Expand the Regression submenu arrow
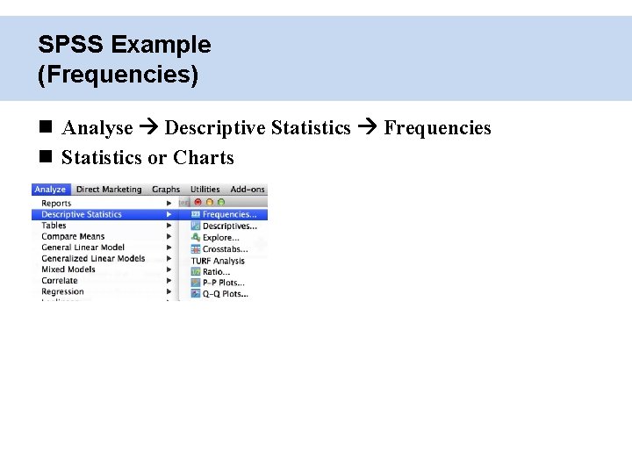632x474 pixels. tap(169, 291)
